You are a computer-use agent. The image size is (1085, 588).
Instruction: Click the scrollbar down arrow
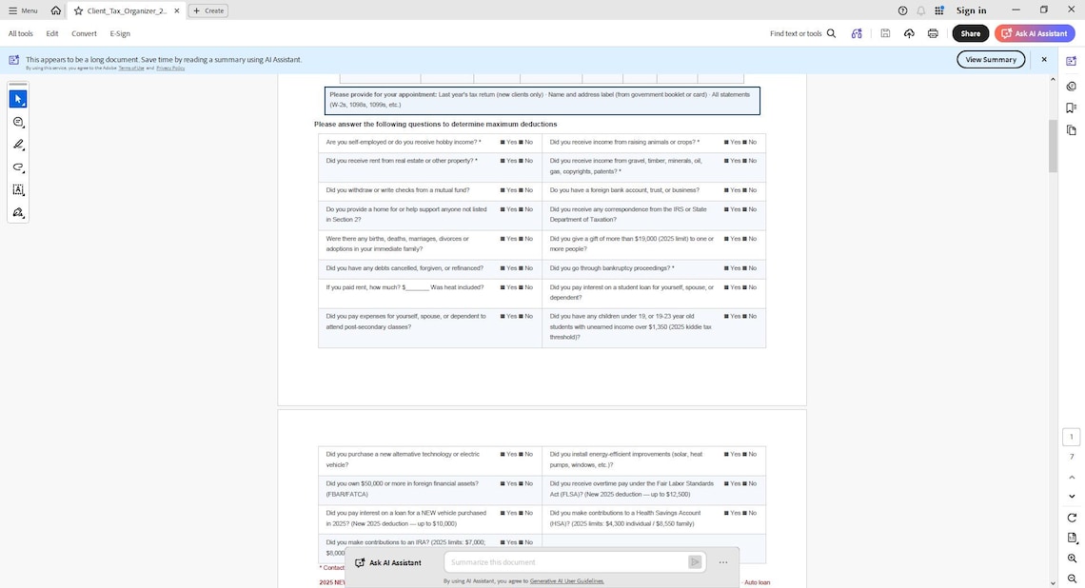tap(1053, 583)
